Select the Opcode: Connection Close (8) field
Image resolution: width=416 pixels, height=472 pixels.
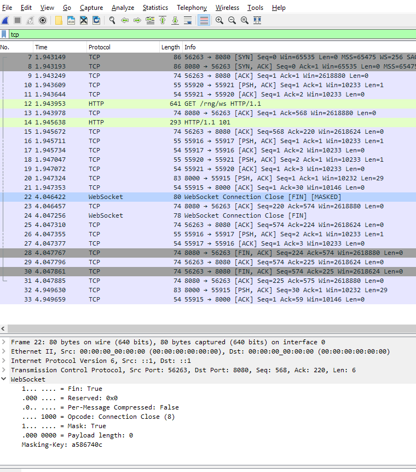[x=98, y=417]
